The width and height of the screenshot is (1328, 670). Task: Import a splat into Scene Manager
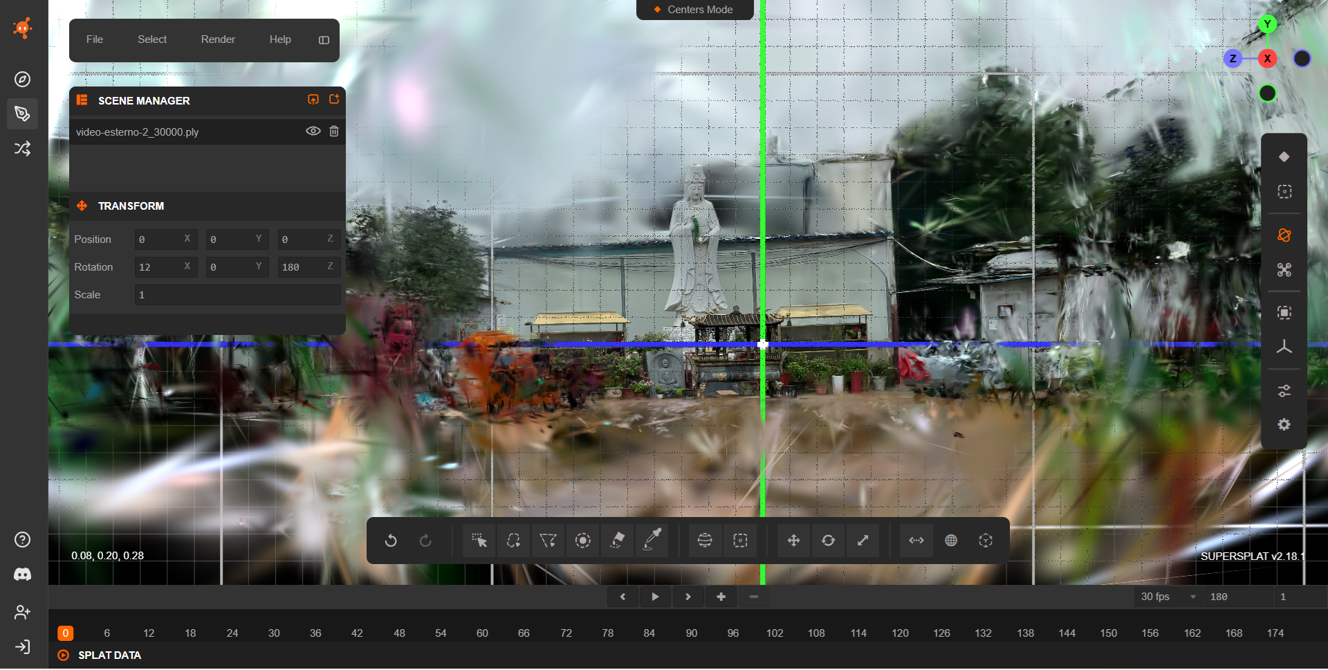coord(313,100)
